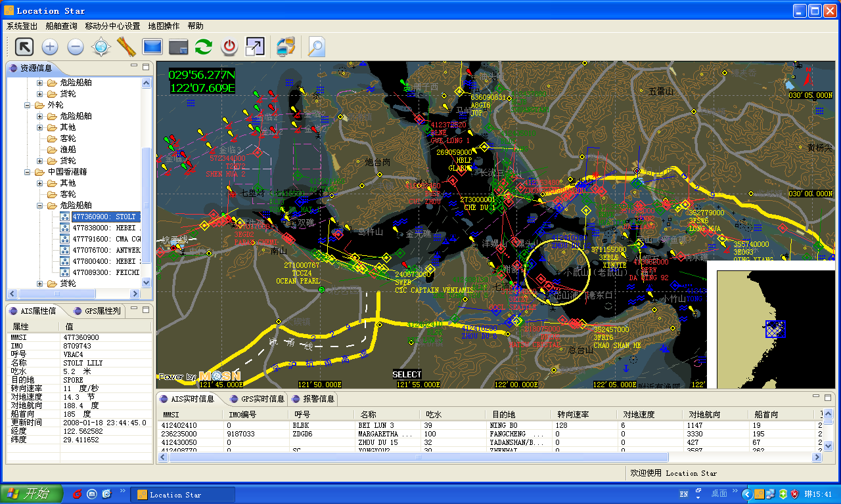Open the 船舶查询 menu
The width and height of the screenshot is (841, 504).
click(61, 26)
